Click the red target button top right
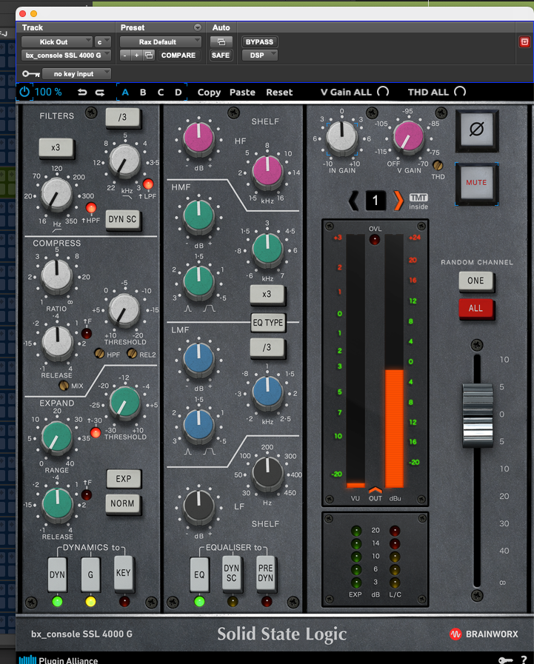 click(x=524, y=42)
